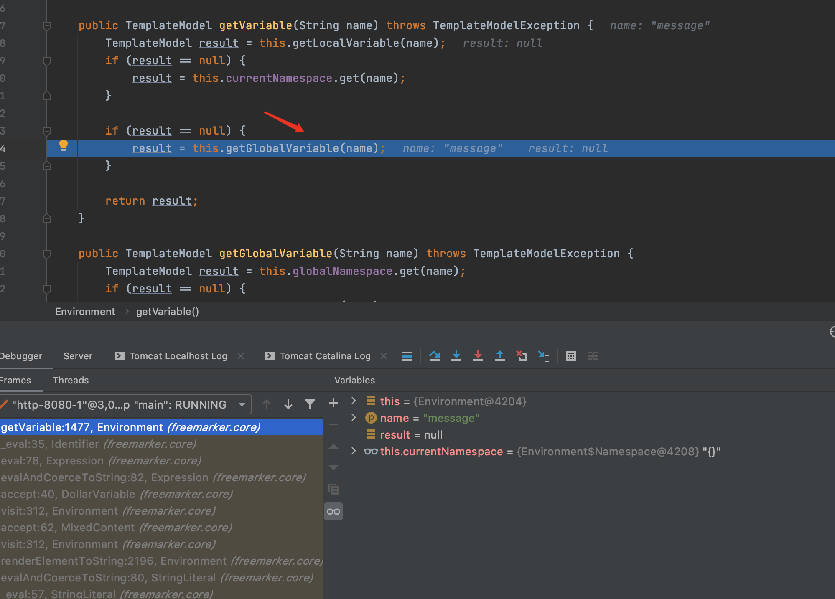Click getVariable() breadcrumb
The width and height of the screenshot is (835, 599).
(x=168, y=312)
